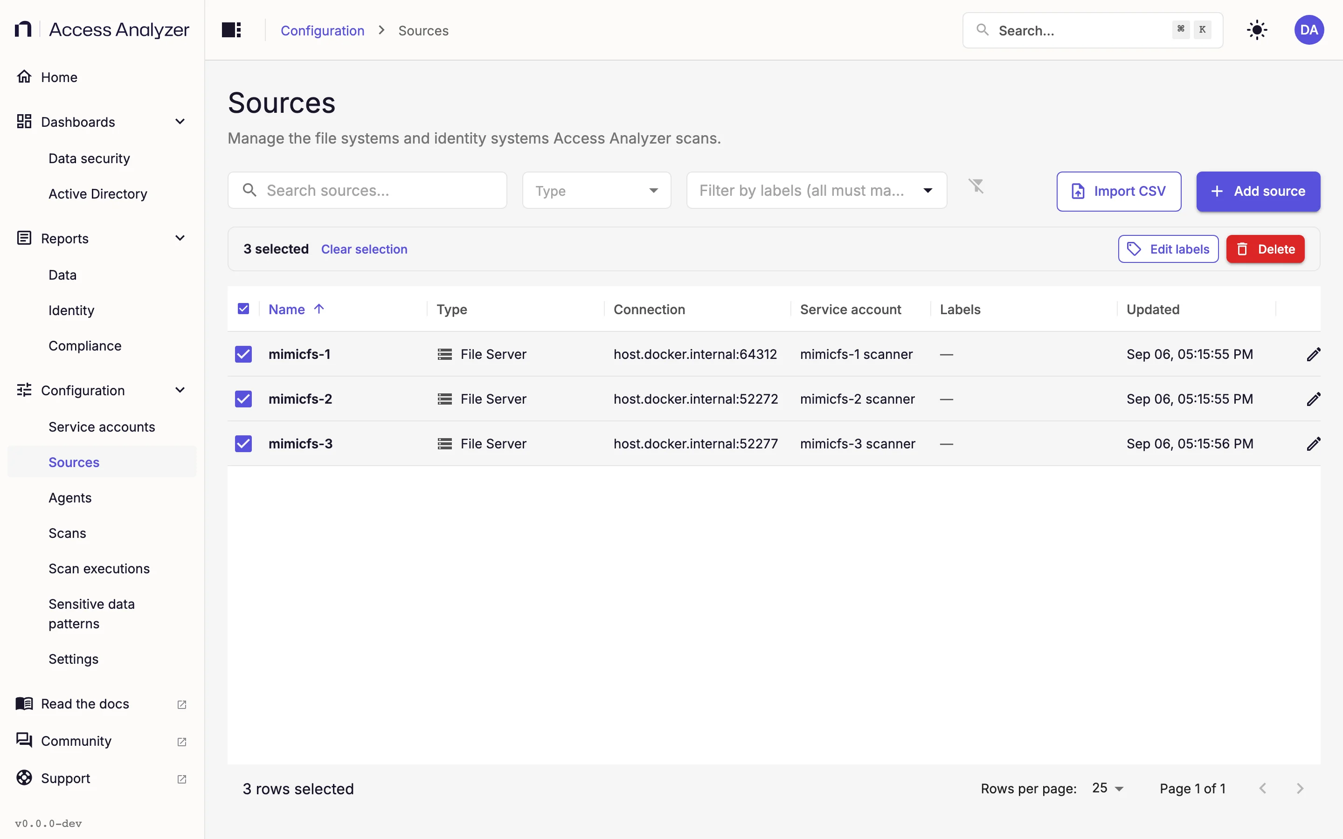Focus the Search sources input field
This screenshot has height=839, width=1343.
(x=367, y=190)
